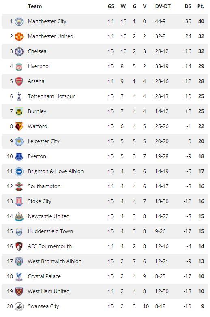This screenshot has height=317, width=210.
Task: Open the Burnley team link
Action: (37, 111)
